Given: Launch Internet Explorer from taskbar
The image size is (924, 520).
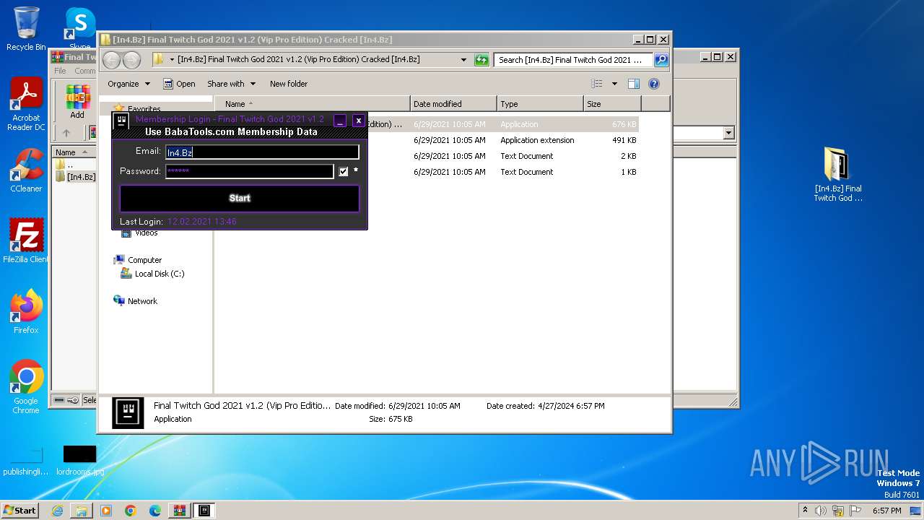Looking at the screenshot, I should pos(57,511).
